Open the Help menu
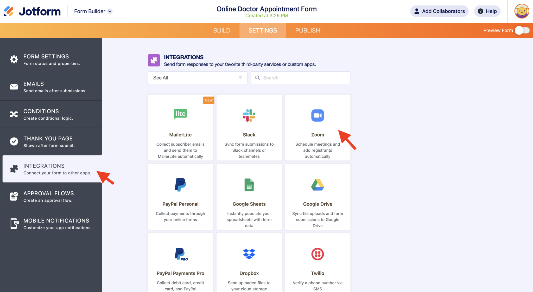Image resolution: width=533 pixels, height=292 pixels. click(487, 11)
